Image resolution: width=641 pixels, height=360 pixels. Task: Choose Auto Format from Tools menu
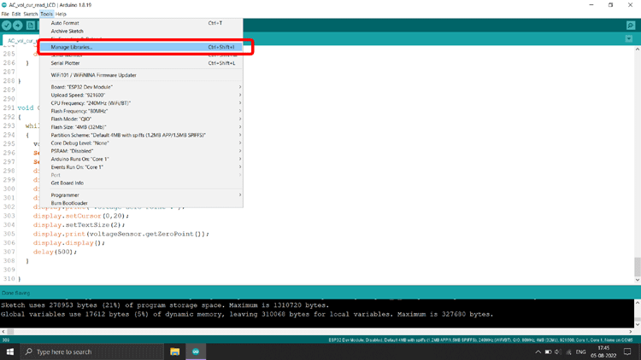pos(141,23)
